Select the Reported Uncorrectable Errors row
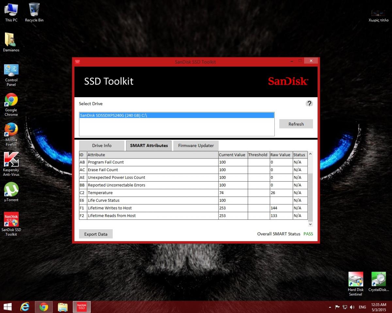 pos(193,185)
